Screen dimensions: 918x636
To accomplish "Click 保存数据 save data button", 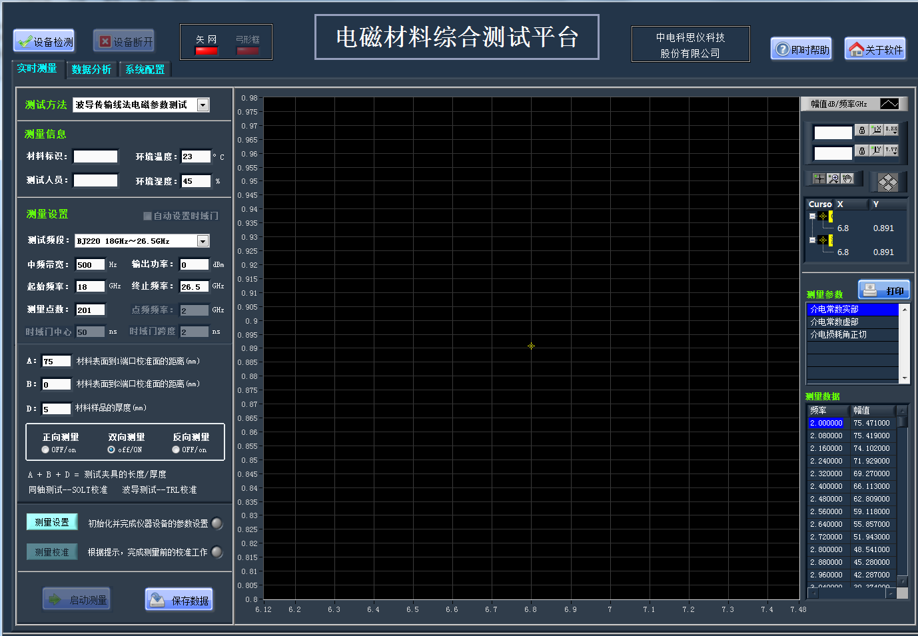I will 179,600.
